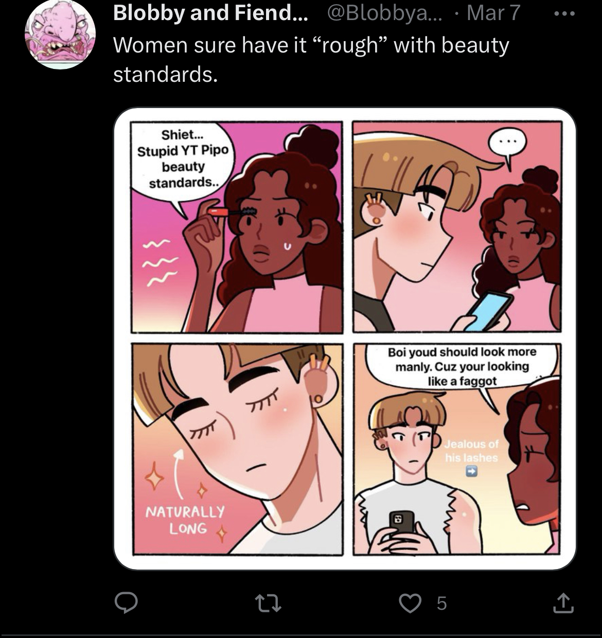Retweet this post using the repost icon

269,603
